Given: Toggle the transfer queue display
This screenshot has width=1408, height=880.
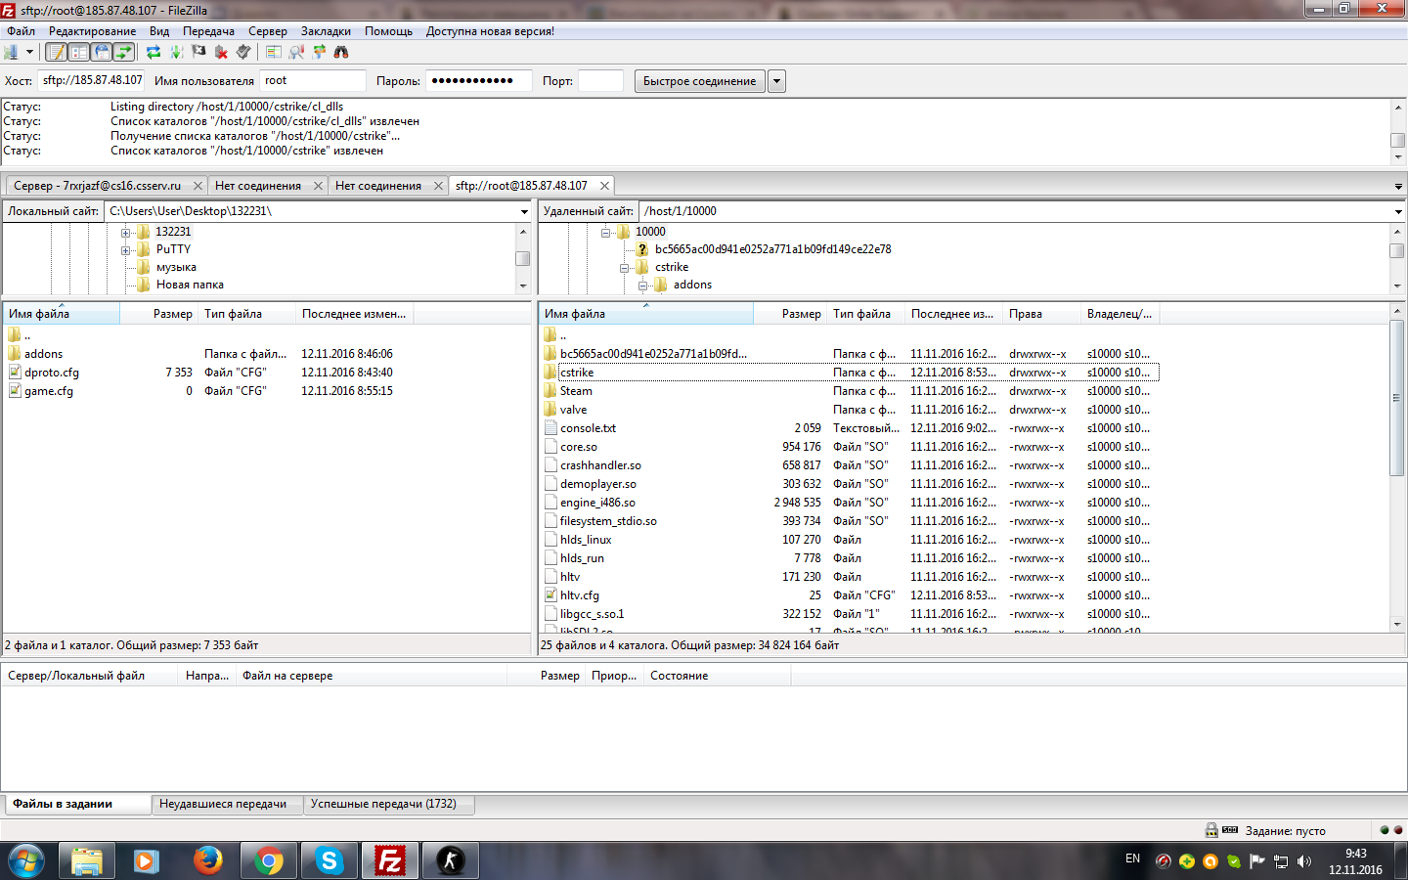Looking at the screenshot, I should click(x=124, y=52).
